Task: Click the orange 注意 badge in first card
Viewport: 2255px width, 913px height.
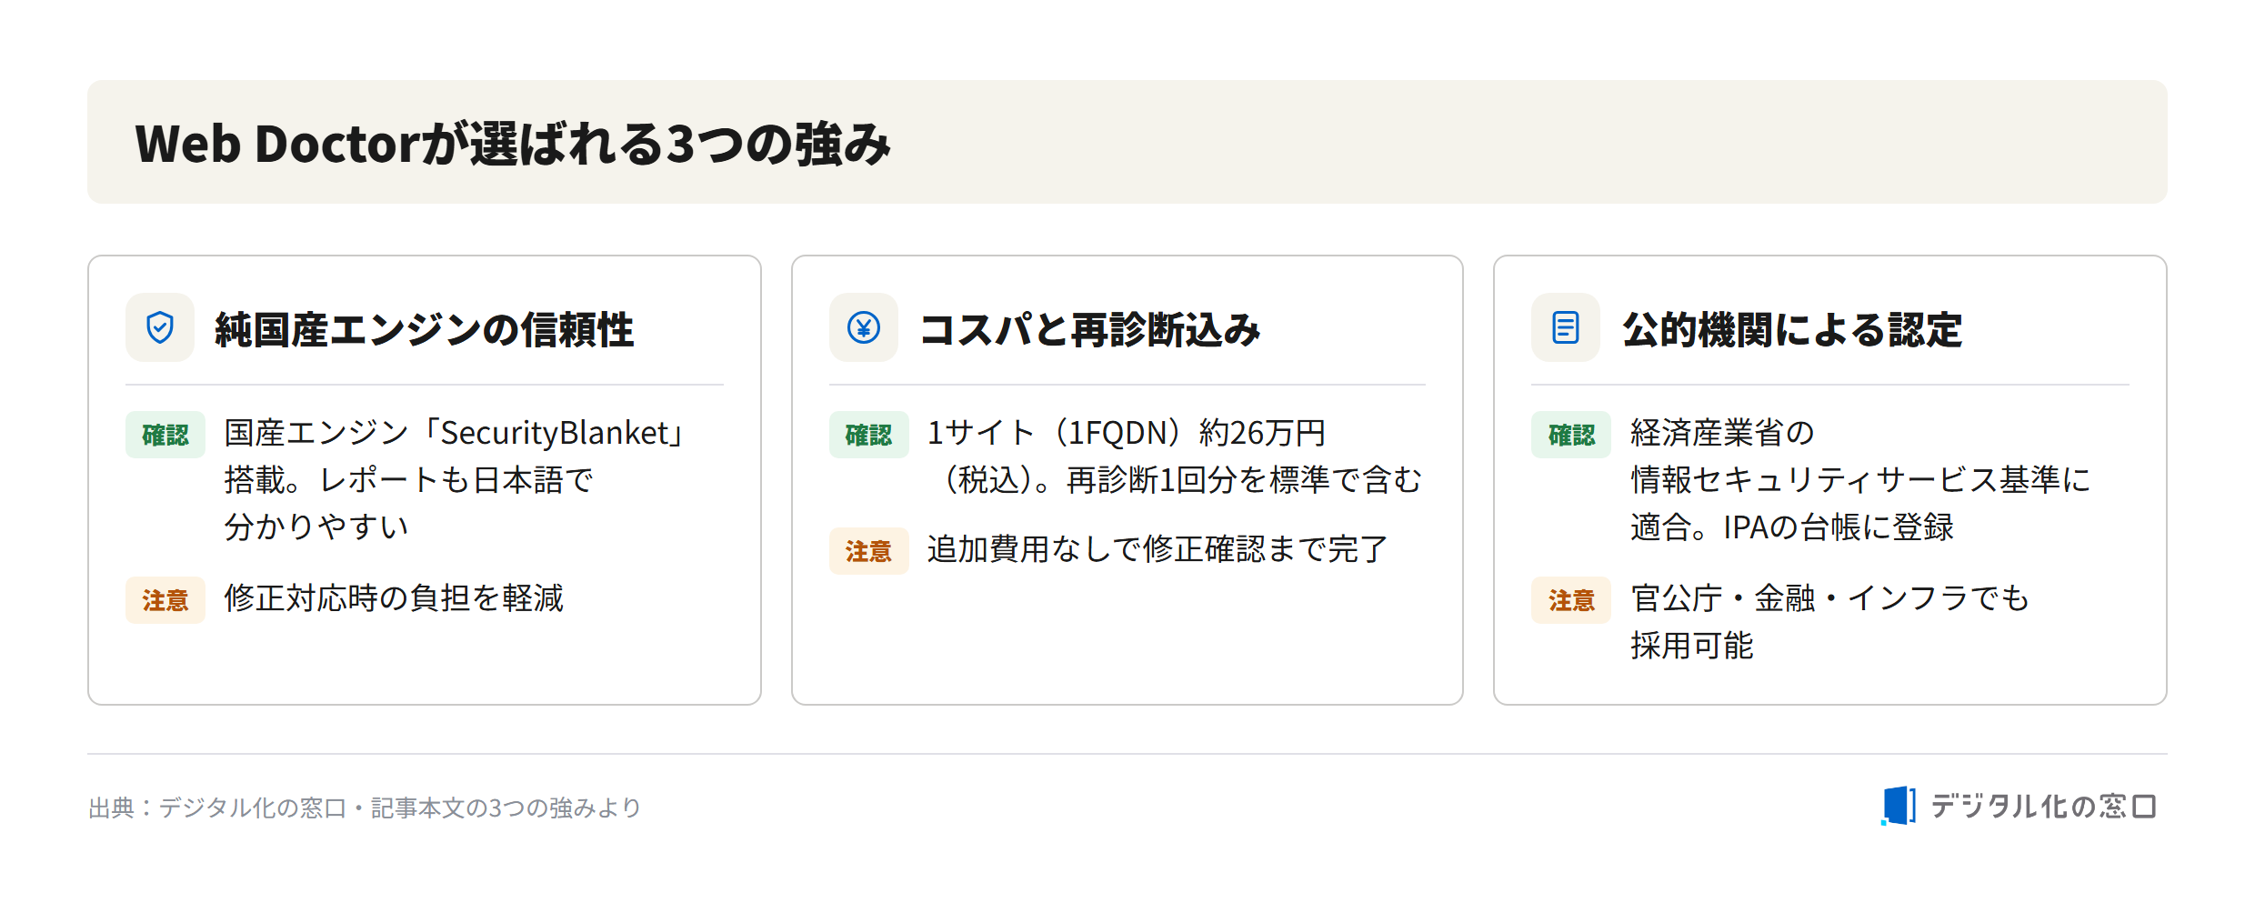Action: pos(165,600)
